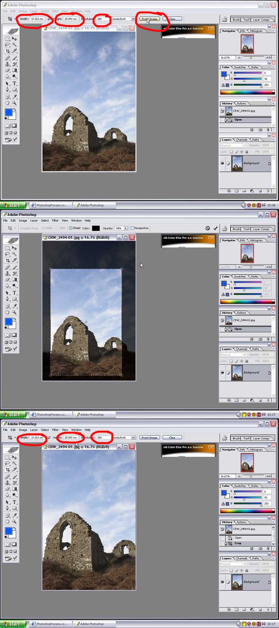Screen dimensions: 279x628
Task: Select the Blur tool in bottom screenshot
Action: click(8, 495)
